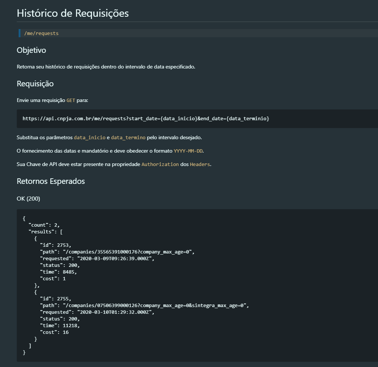Click the api.cnpja.com.br request URL
This screenshot has height=367, width=378.
(x=146, y=119)
